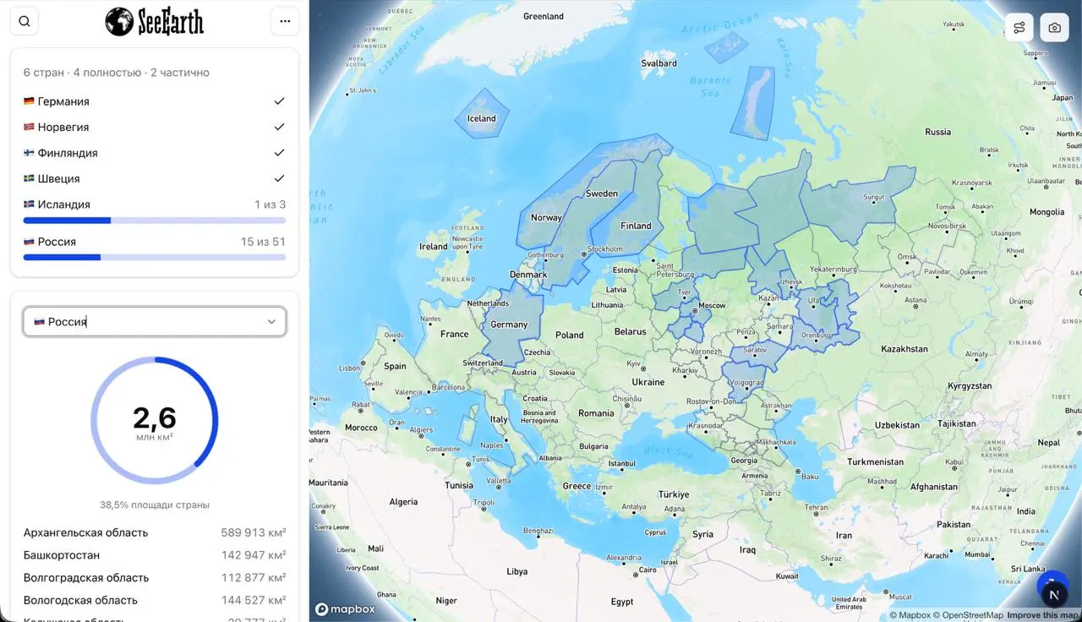1082x622 pixels.
Task: Open the Next.js dev tools N badge
Action: [x=1053, y=595]
